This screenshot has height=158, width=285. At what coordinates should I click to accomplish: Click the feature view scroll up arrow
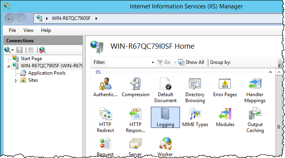click(279, 72)
